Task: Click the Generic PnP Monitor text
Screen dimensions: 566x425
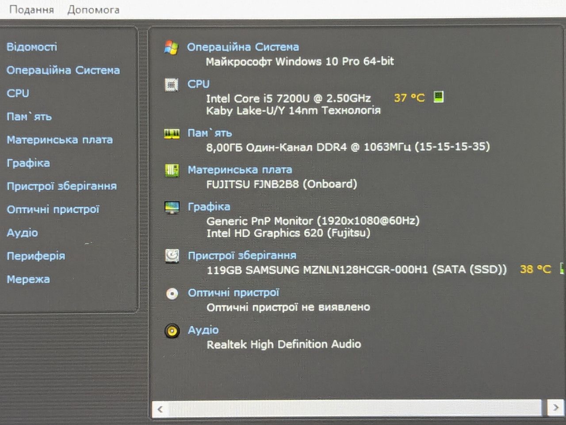Action: 313,220
